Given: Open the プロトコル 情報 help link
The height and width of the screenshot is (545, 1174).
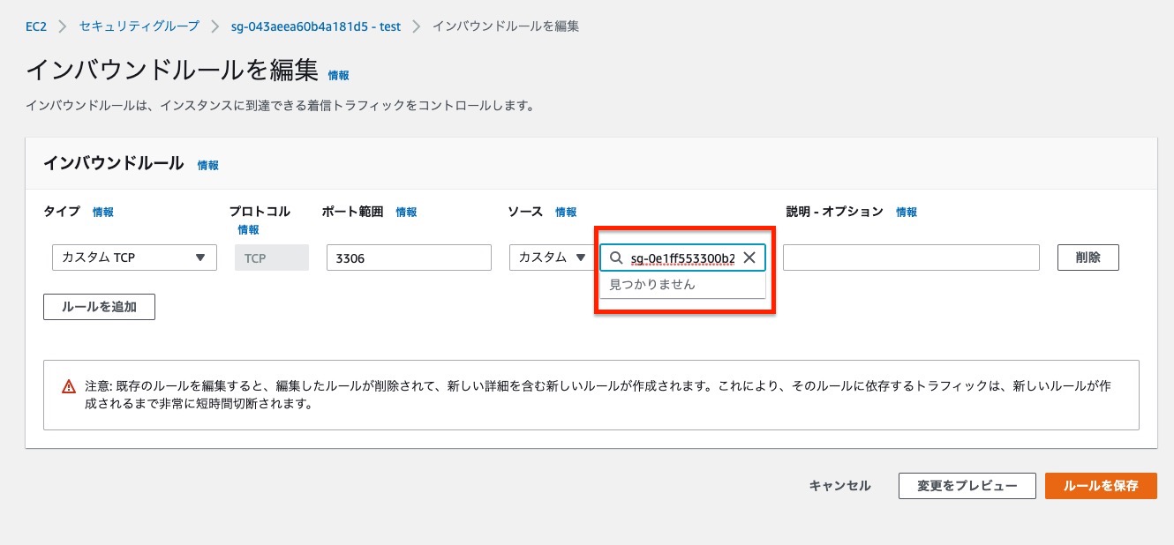Looking at the screenshot, I should click(248, 228).
